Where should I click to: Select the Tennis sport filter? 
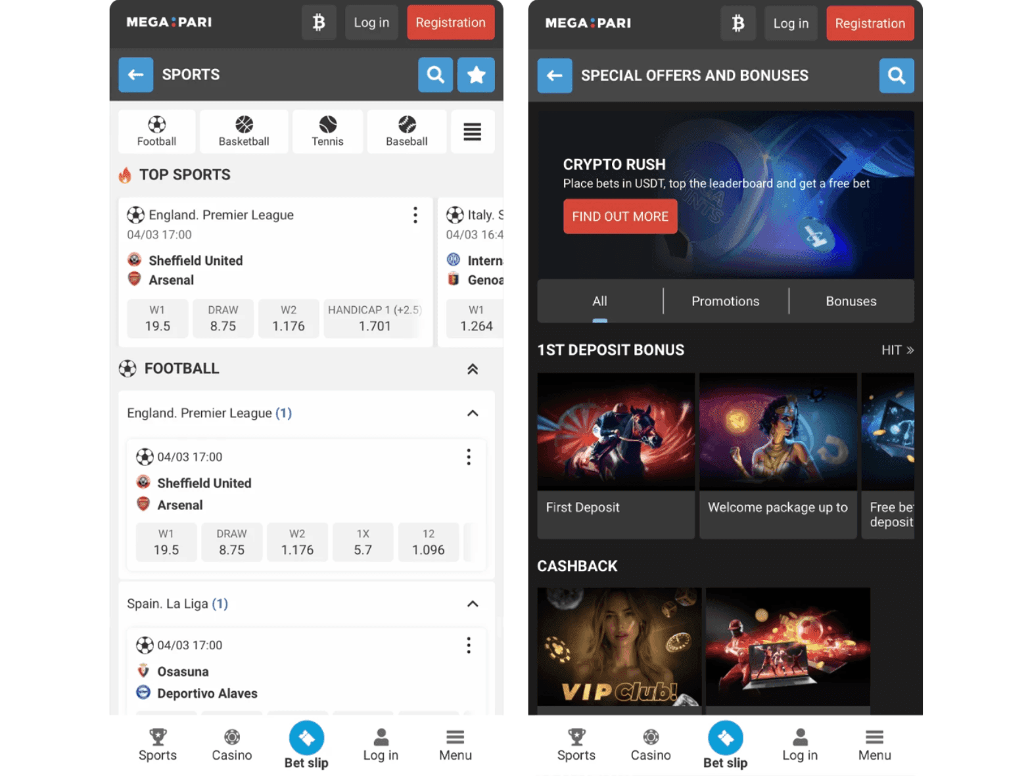coord(327,131)
